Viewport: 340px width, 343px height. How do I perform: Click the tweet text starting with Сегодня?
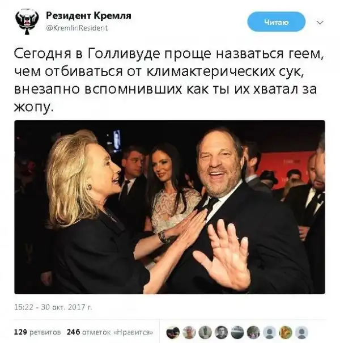pos(169,80)
